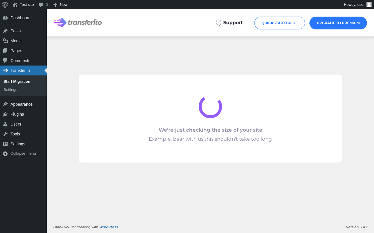Click the Plugins plug icon

click(x=5, y=114)
